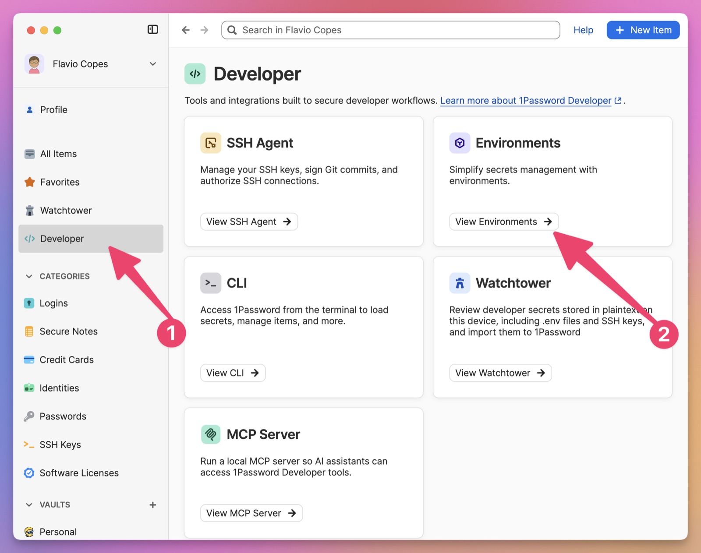Click the Developer code icon in sidebar

pos(29,239)
